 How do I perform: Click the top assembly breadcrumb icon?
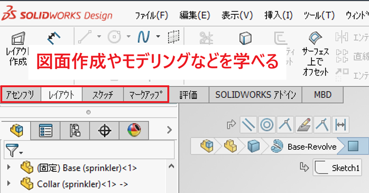click(x=207, y=146)
